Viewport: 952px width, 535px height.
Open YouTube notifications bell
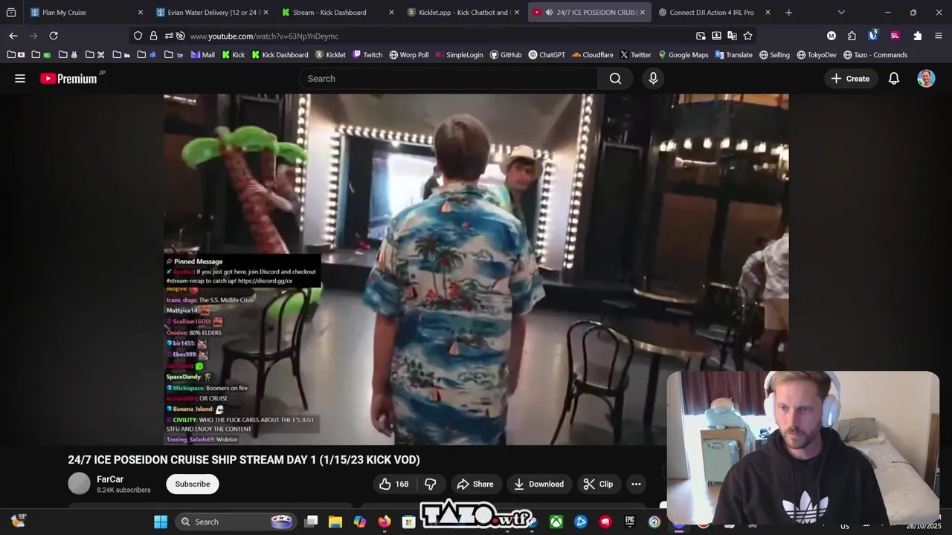click(894, 78)
